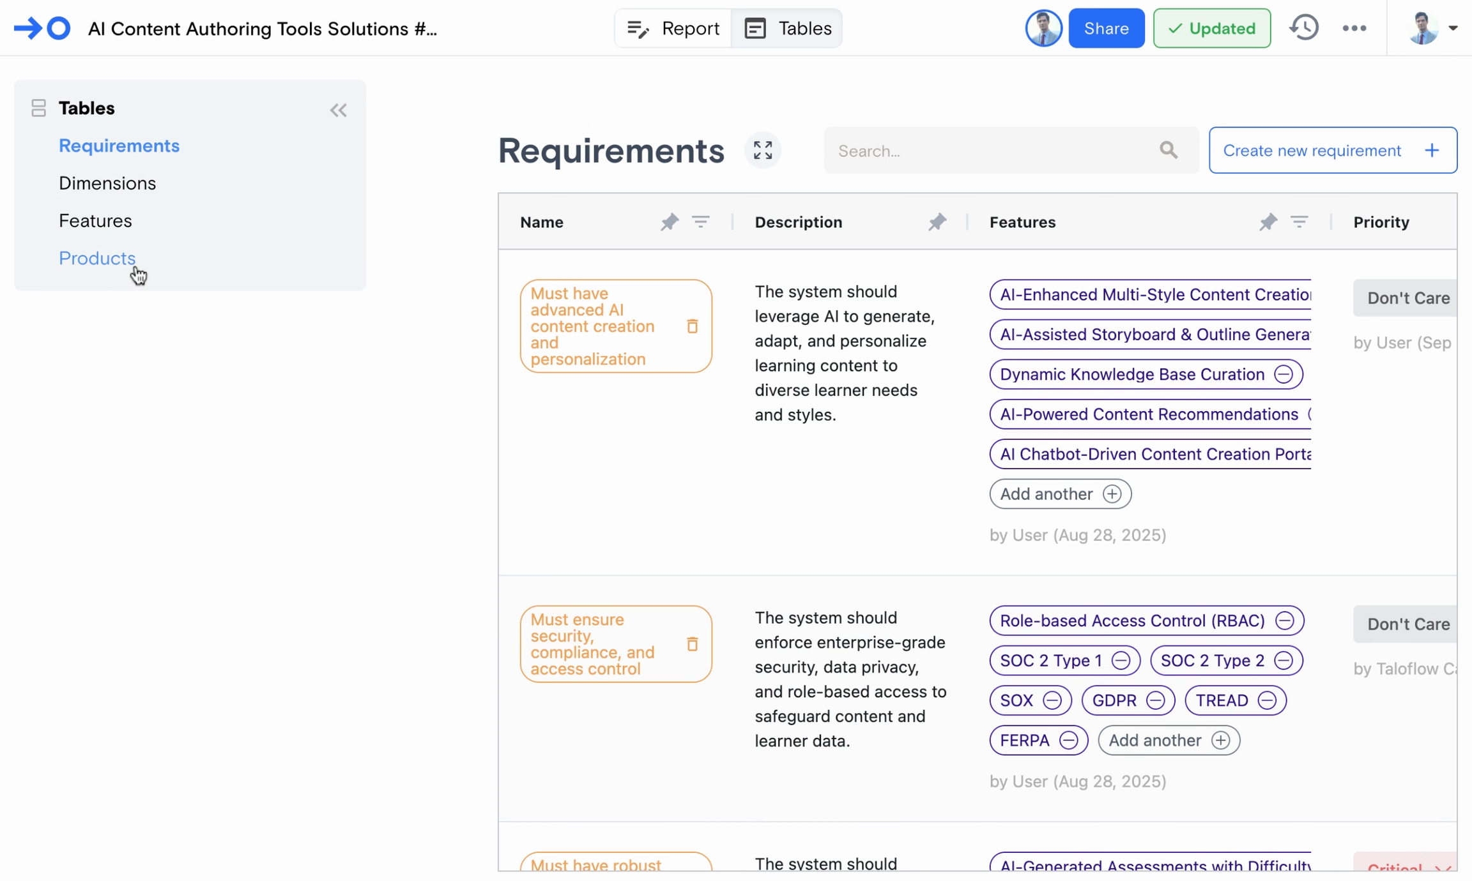This screenshot has height=881, width=1472.
Task: Click the fullscreen expand icon beside Requirements
Action: click(762, 150)
